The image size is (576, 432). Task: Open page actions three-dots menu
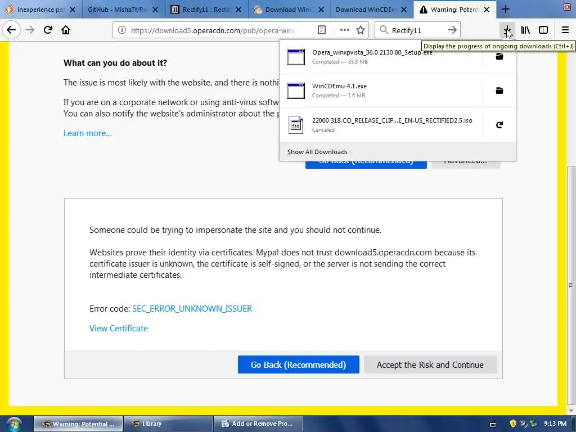[345, 30]
